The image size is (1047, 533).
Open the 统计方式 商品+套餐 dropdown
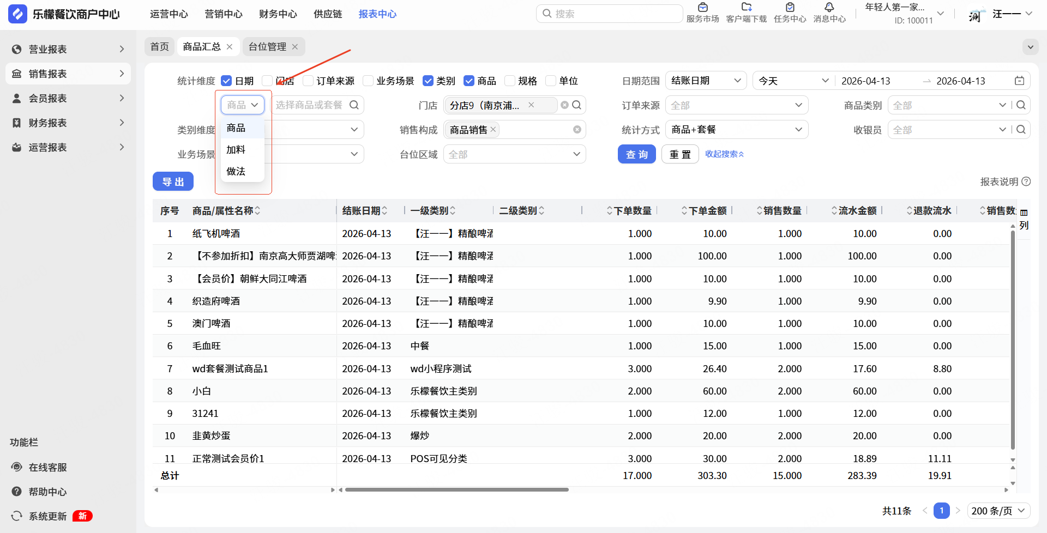736,130
